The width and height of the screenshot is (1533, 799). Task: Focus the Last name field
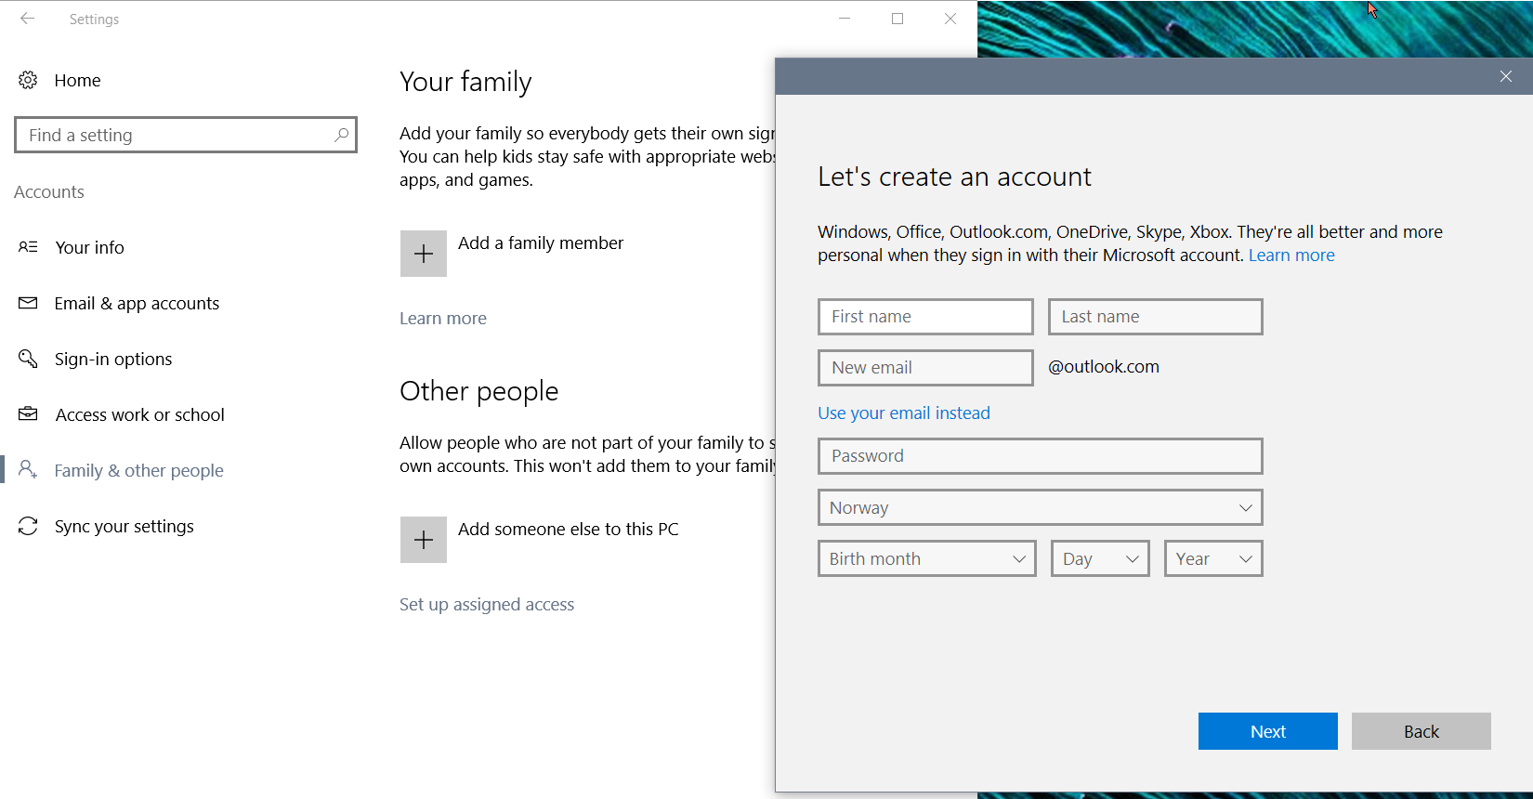tap(1156, 317)
